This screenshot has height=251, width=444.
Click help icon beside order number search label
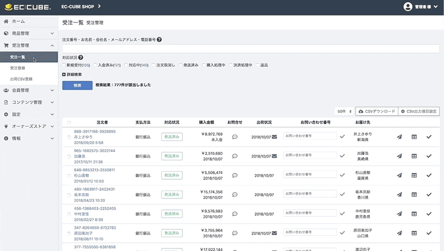point(159,40)
